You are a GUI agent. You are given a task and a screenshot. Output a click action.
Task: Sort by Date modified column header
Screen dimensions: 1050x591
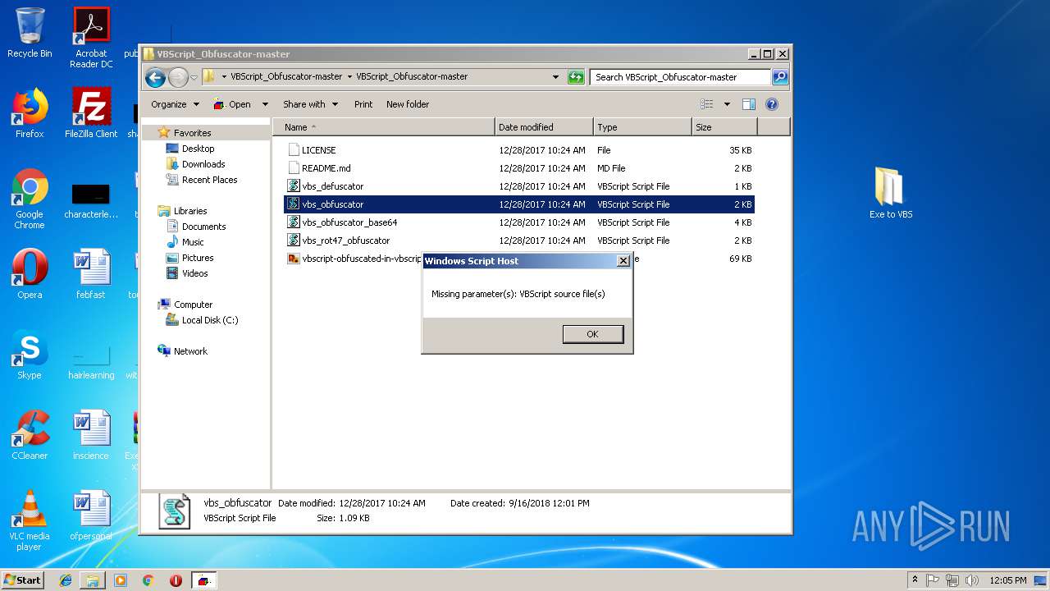pos(544,127)
